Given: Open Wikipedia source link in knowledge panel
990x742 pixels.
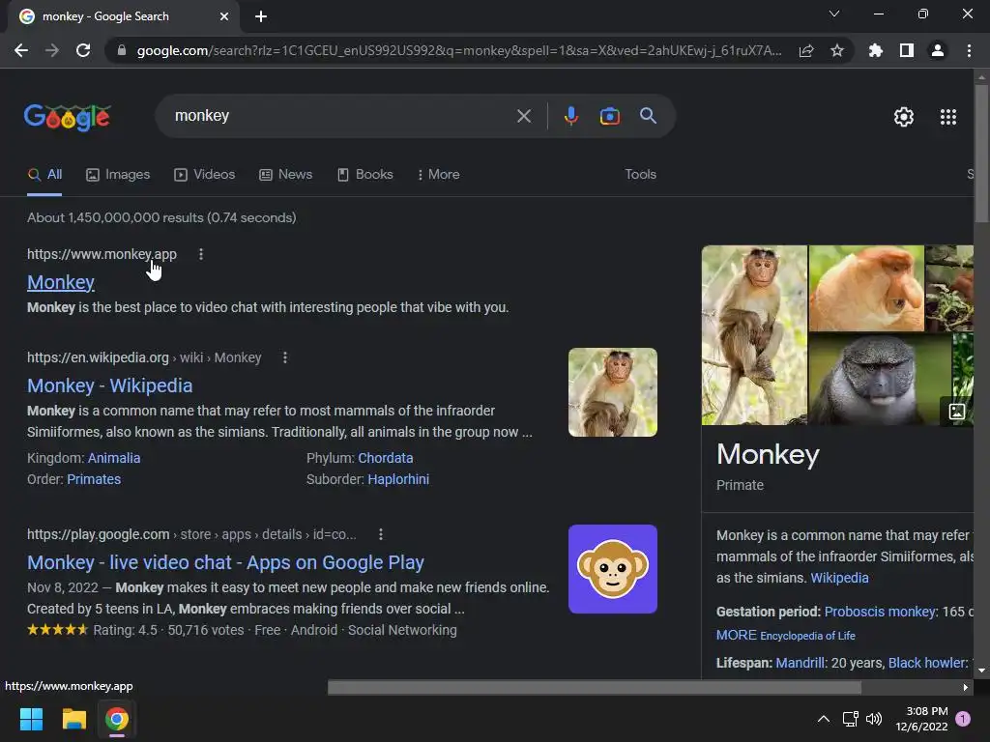Looking at the screenshot, I should [839, 578].
